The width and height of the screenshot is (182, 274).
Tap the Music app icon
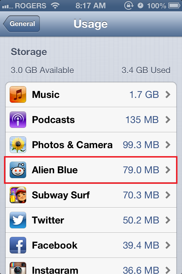(18, 94)
